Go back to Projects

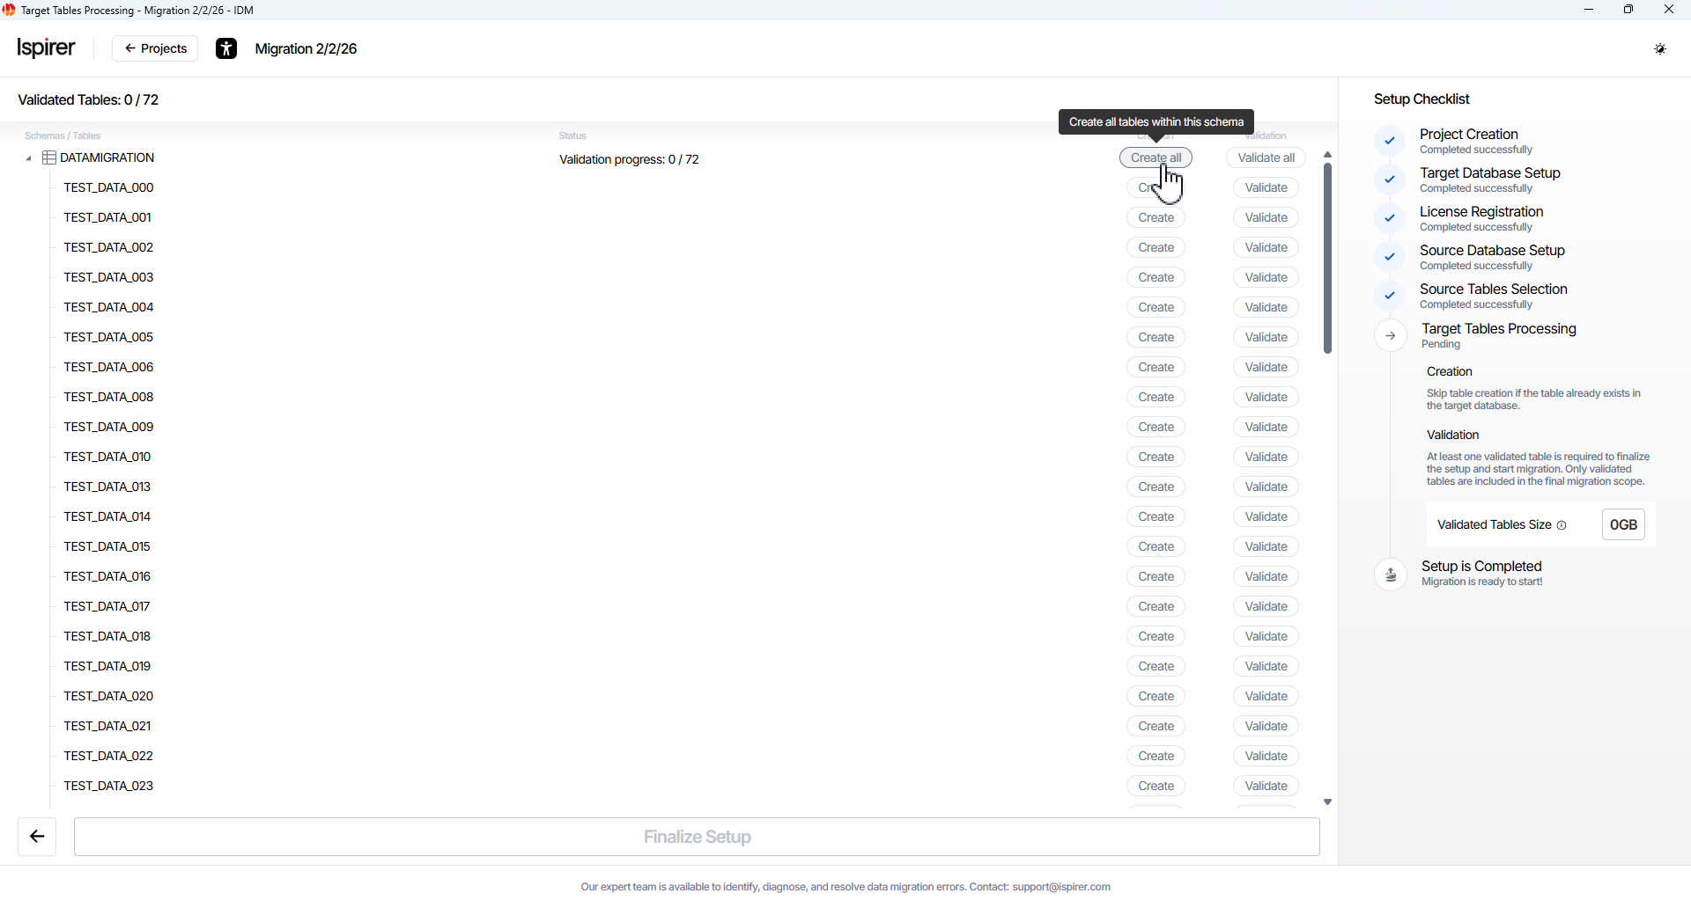coord(155,49)
